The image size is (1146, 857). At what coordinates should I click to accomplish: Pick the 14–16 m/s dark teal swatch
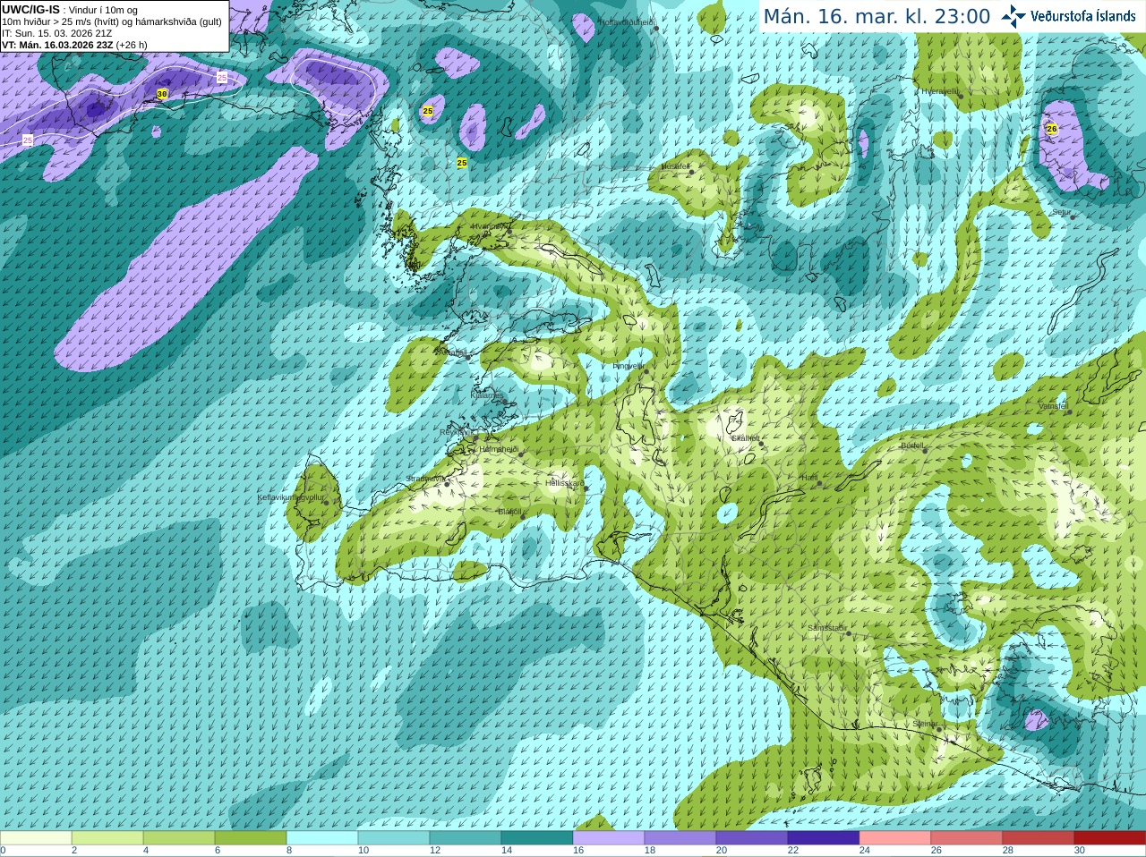pyautogui.click(x=537, y=838)
